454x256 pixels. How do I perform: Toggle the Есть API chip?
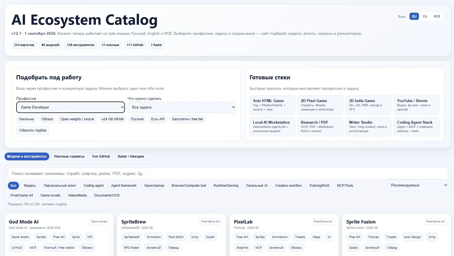[x=158, y=119]
